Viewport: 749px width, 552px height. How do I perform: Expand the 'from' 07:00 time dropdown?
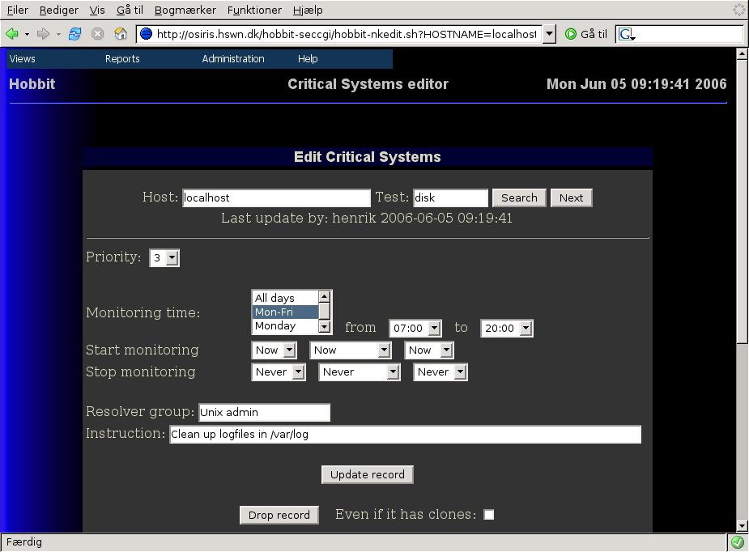415,329
